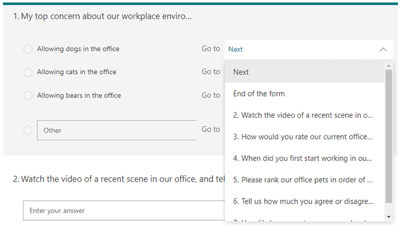Choose End of the form option
The height and width of the screenshot is (232, 402).
[305, 94]
